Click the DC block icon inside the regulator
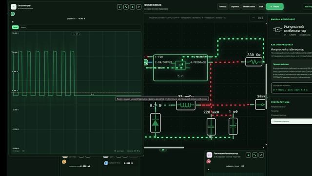The width and height of the screenshot is (312, 176). pyautogui.click(x=180, y=65)
